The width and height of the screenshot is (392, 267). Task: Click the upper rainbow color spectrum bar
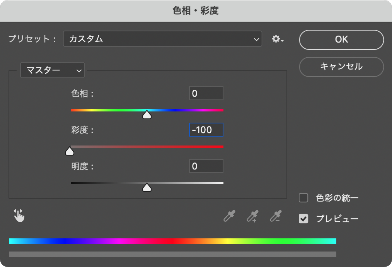pyautogui.click(x=172, y=241)
